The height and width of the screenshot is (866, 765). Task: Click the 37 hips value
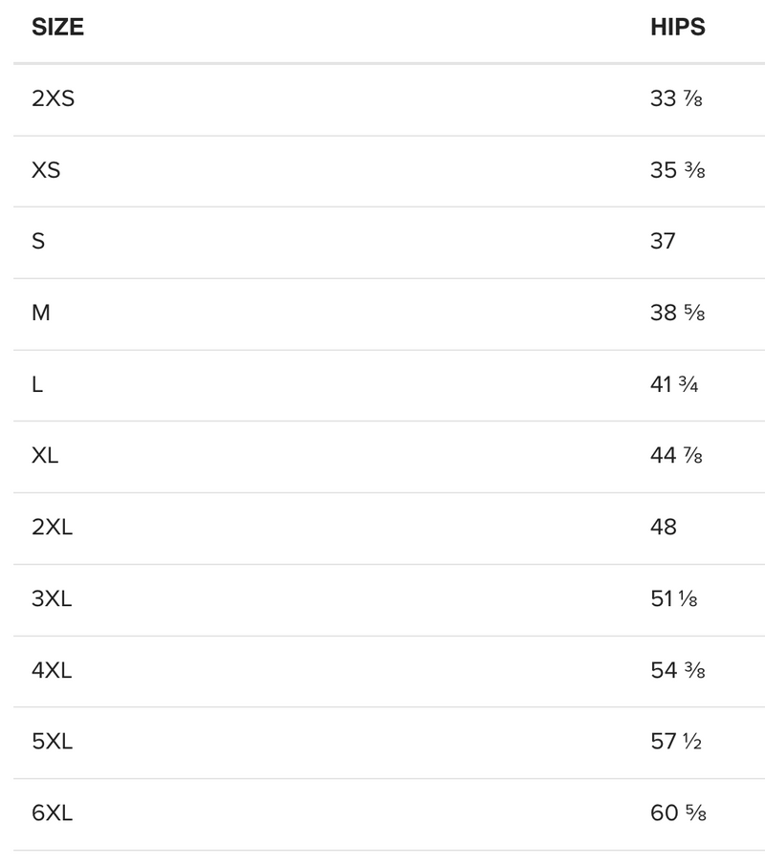663,242
